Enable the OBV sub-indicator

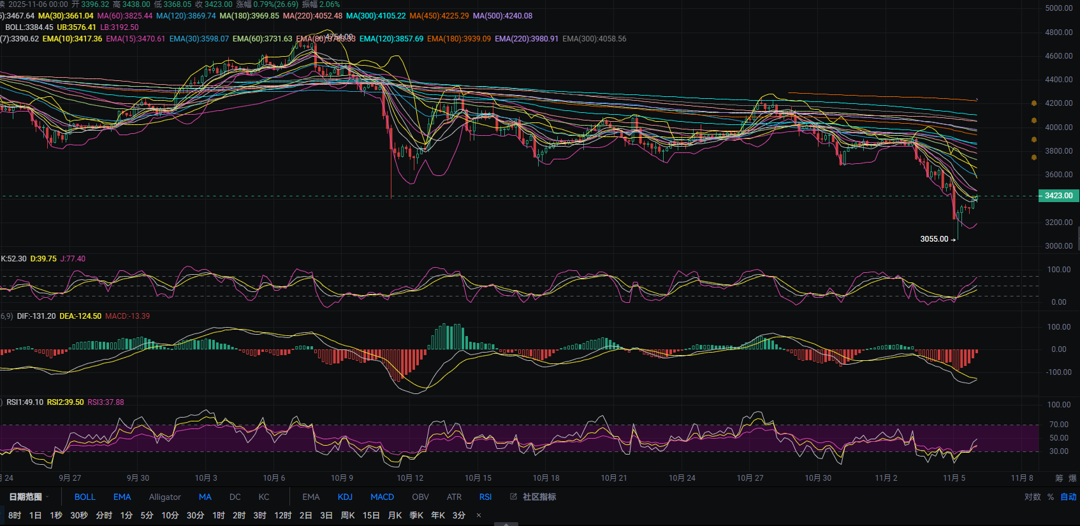[420, 497]
